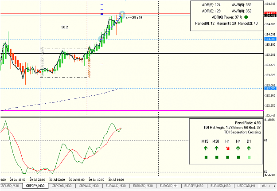
Task: Click the black 194.481 current price label
Action: 270,16
